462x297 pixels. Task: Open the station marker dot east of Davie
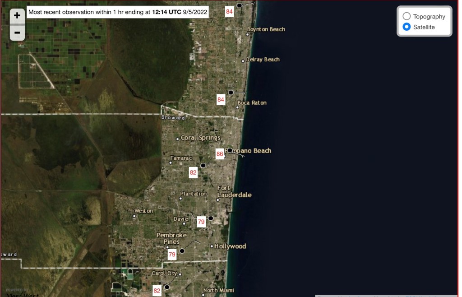point(210,218)
